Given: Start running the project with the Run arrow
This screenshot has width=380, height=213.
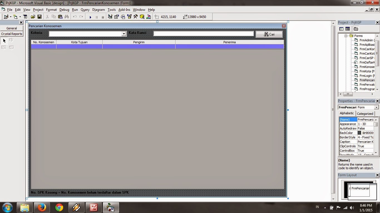Looking at the screenshot, I should click(91, 17).
